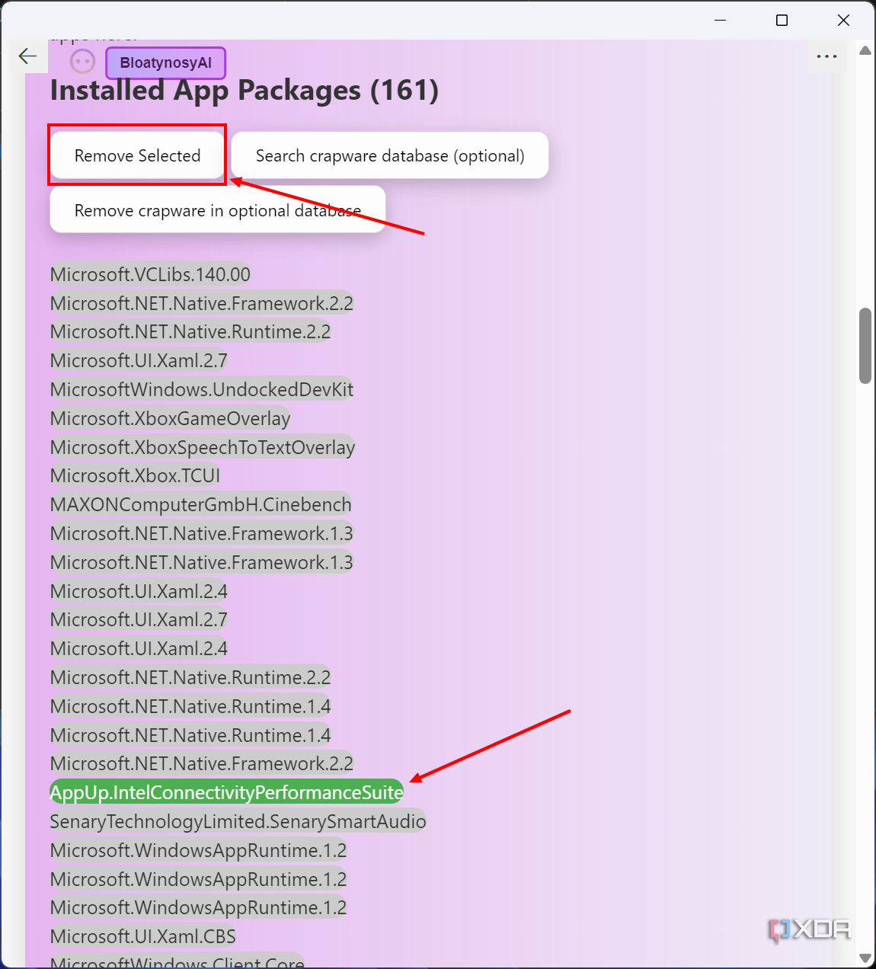876x969 pixels.
Task: Select the Microsoft.UI.Xaml.CBS package
Action: pyautogui.click(x=142, y=936)
